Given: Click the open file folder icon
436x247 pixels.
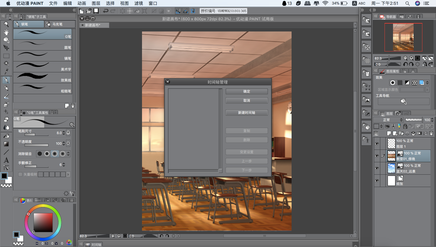Looking at the screenshot, I should (x=89, y=11).
